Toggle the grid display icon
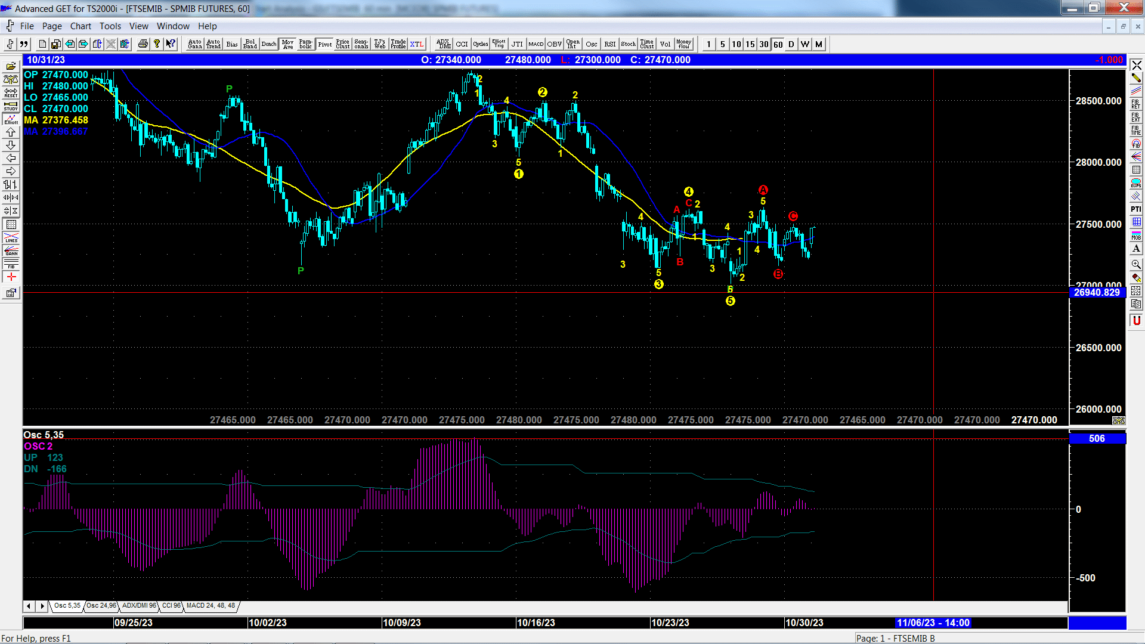This screenshot has width=1145, height=644. tap(11, 225)
